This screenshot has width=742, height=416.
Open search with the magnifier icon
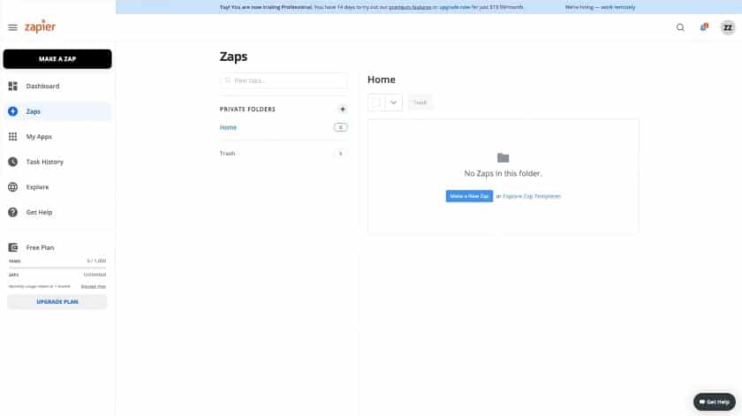point(680,27)
